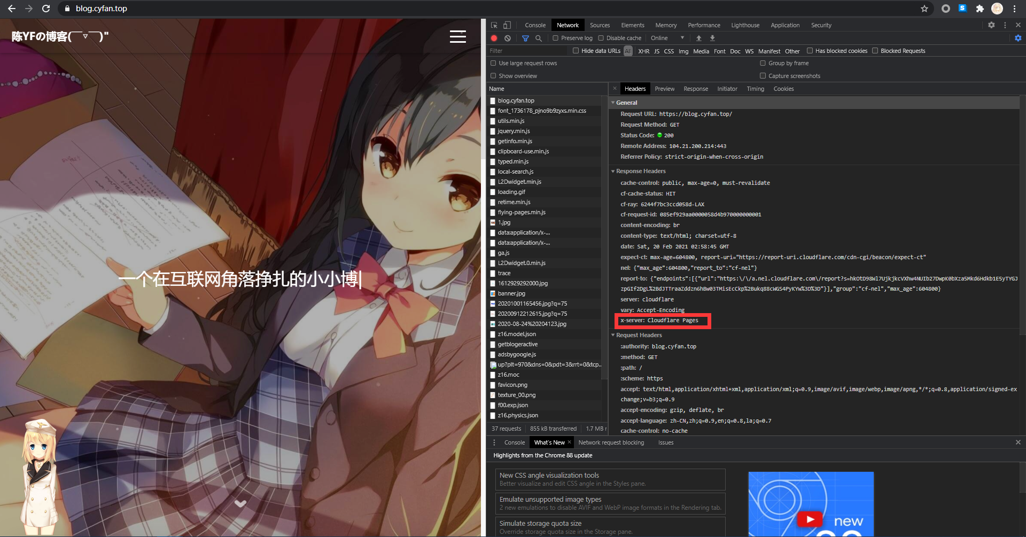Enable the Disable cache checkbox
The height and width of the screenshot is (537, 1026).
pos(601,38)
